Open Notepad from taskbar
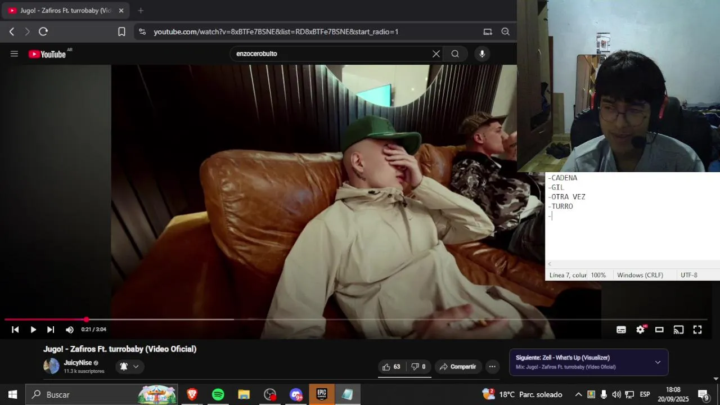 coord(348,395)
